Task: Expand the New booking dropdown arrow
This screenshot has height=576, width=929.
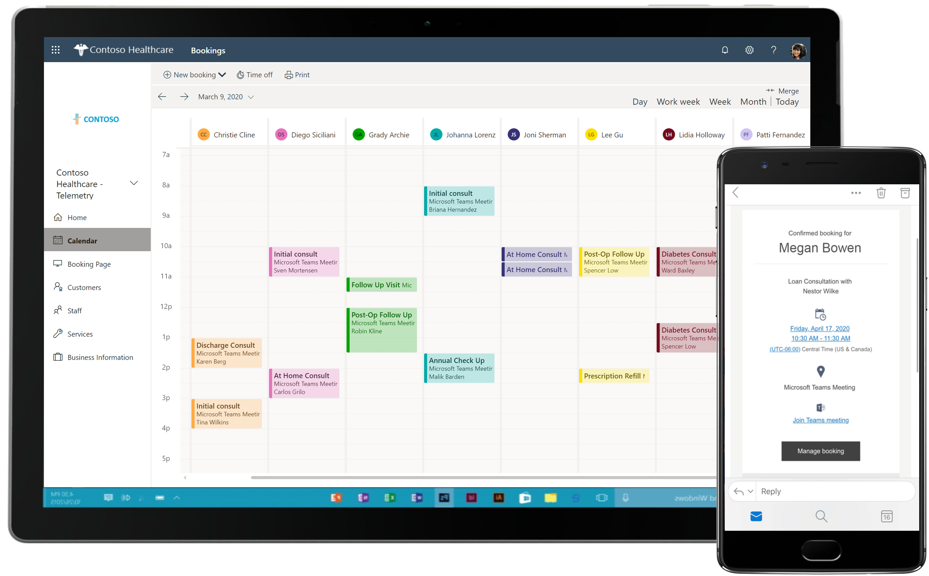Action: 222,74
